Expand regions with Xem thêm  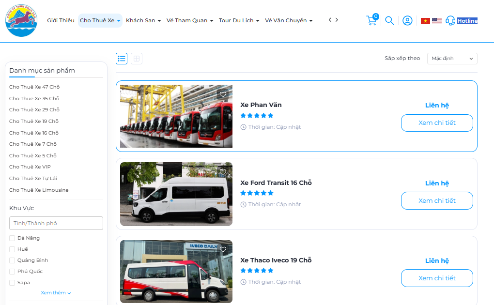click(x=56, y=293)
